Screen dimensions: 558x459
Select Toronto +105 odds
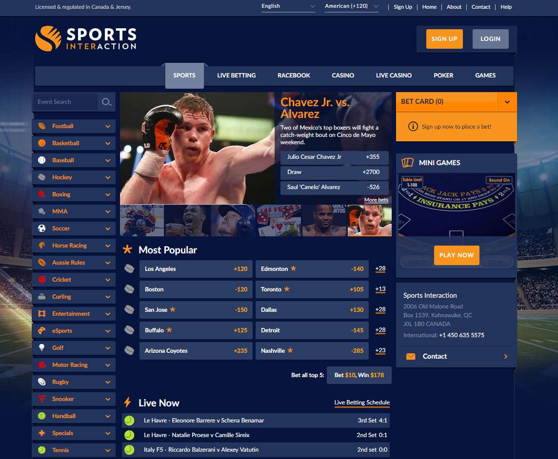point(312,289)
